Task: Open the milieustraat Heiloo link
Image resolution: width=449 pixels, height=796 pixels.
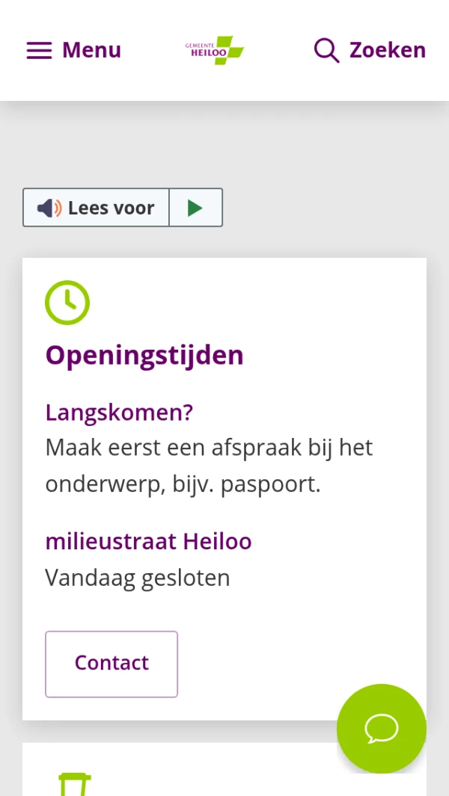Action: pyautogui.click(x=148, y=541)
